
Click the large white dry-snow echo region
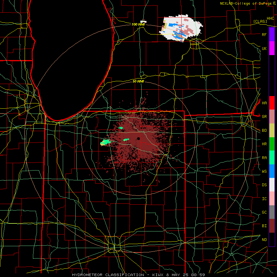(x=181, y=28)
